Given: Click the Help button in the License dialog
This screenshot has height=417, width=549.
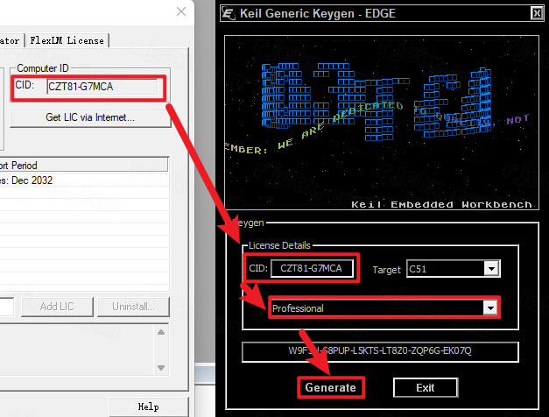Looking at the screenshot, I should pyautogui.click(x=149, y=406).
